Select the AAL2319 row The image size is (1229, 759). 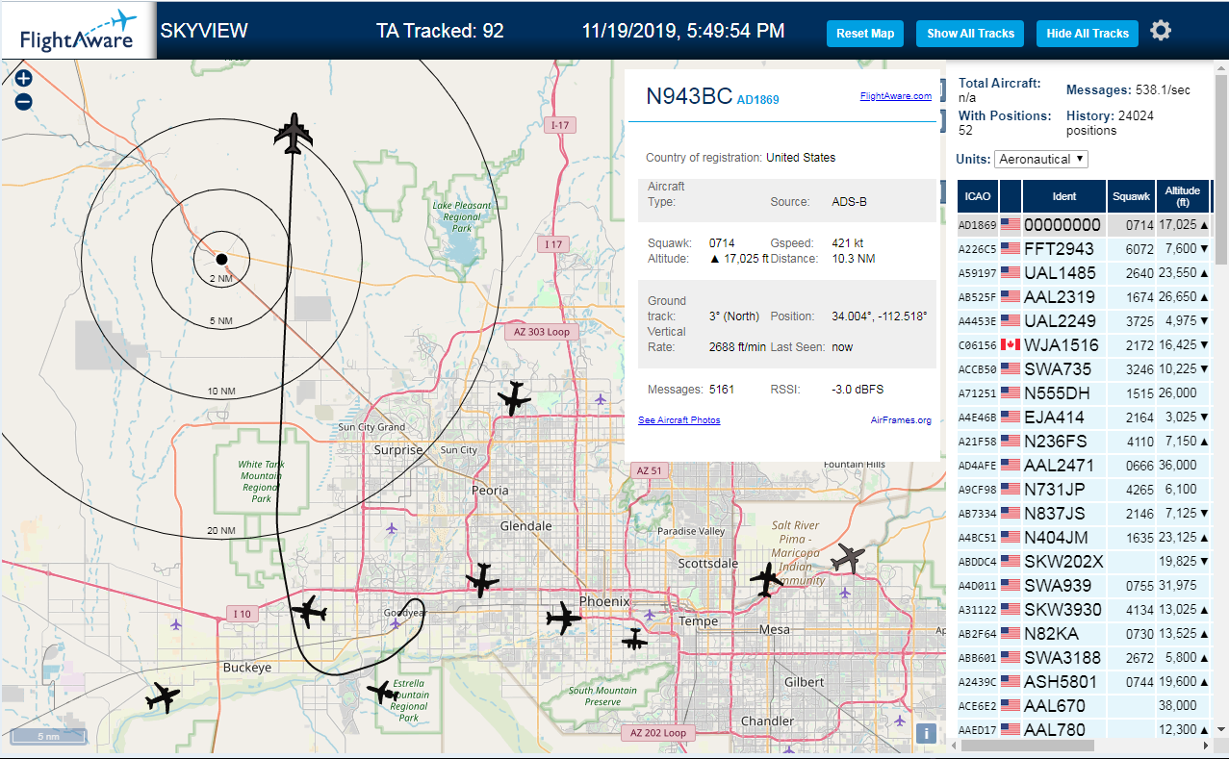pyautogui.click(x=1083, y=296)
